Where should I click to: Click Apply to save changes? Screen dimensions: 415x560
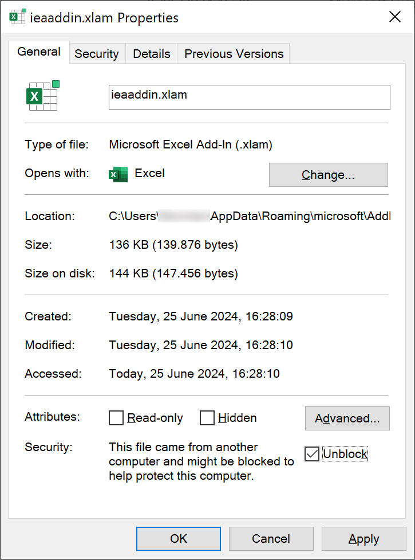(x=363, y=539)
